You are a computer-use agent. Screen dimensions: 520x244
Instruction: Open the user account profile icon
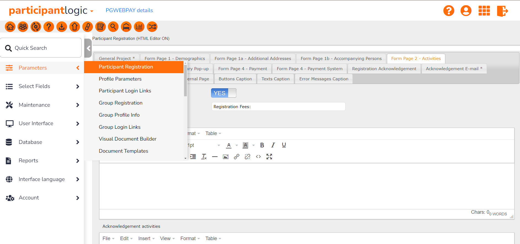[466, 11]
